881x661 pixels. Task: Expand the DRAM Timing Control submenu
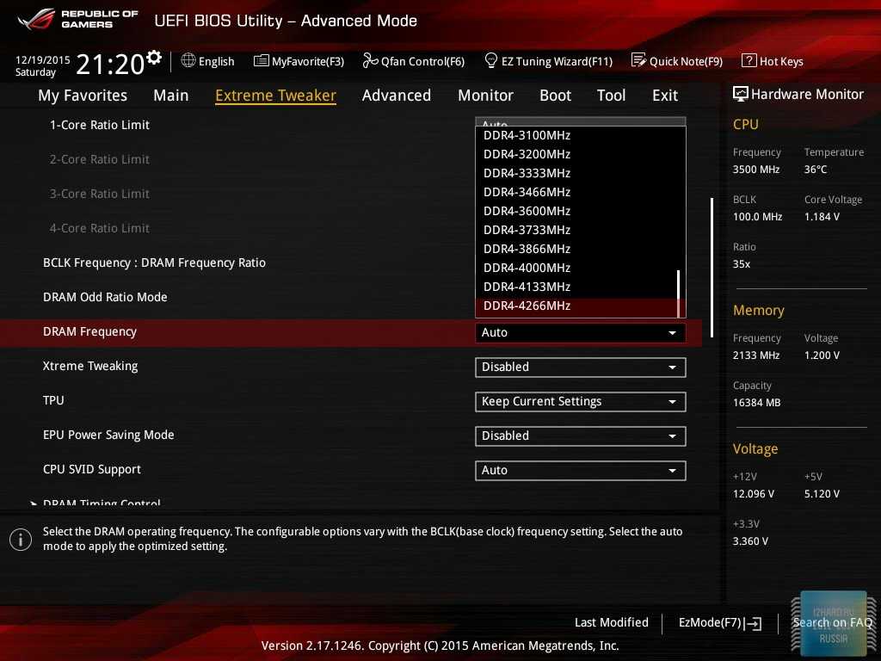102,504
